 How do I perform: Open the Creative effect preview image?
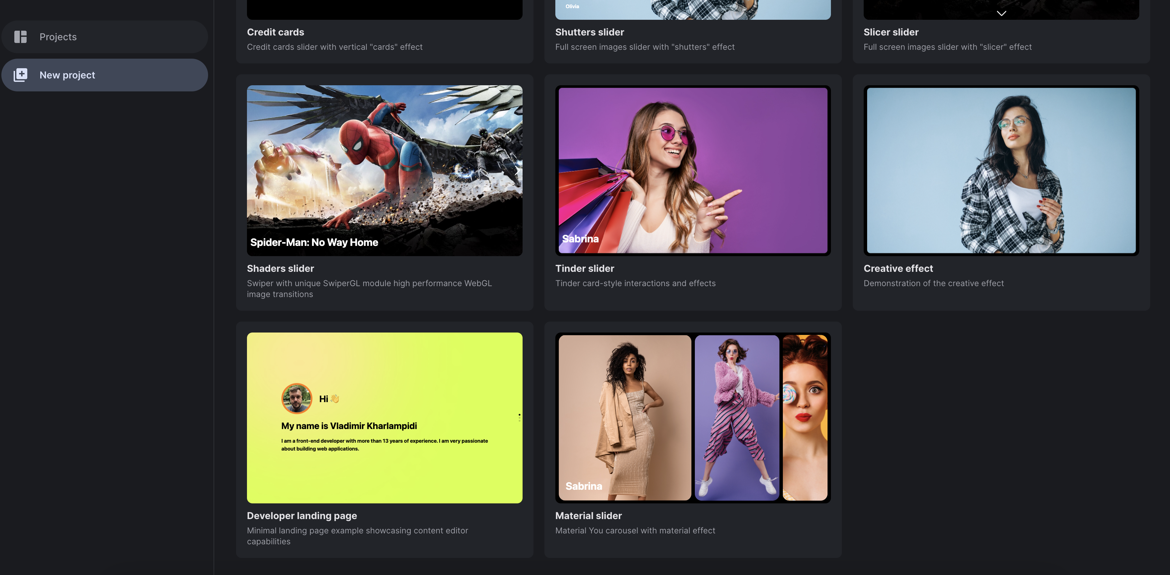[x=1001, y=170]
